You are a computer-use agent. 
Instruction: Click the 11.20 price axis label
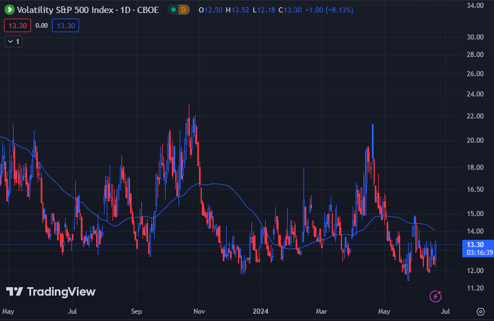click(x=475, y=288)
